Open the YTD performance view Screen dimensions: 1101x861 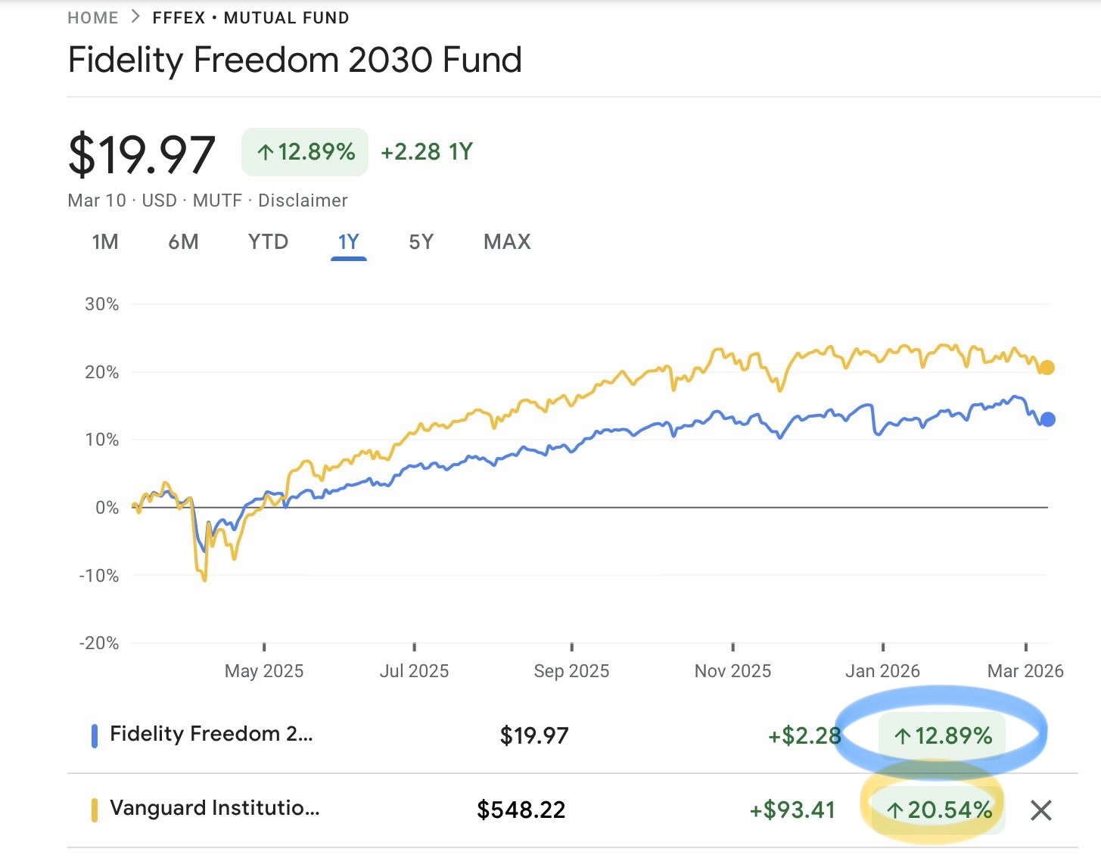[x=267, y=242]
